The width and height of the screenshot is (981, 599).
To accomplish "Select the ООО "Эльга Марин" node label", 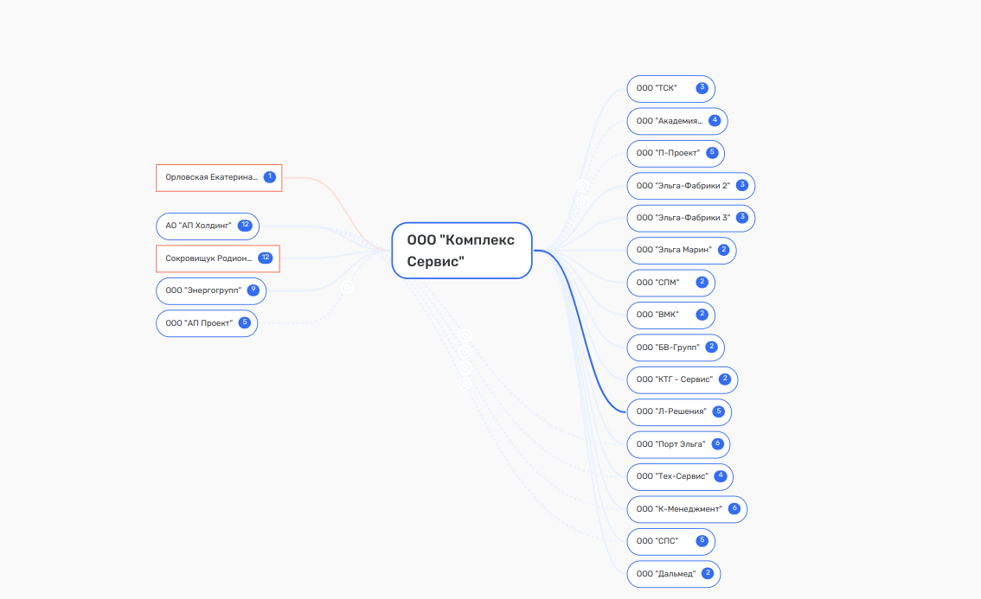I will click(x=674, y=250).
